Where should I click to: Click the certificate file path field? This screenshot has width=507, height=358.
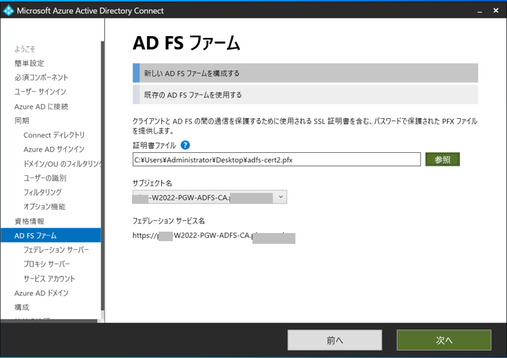click(x=276, y=160)
